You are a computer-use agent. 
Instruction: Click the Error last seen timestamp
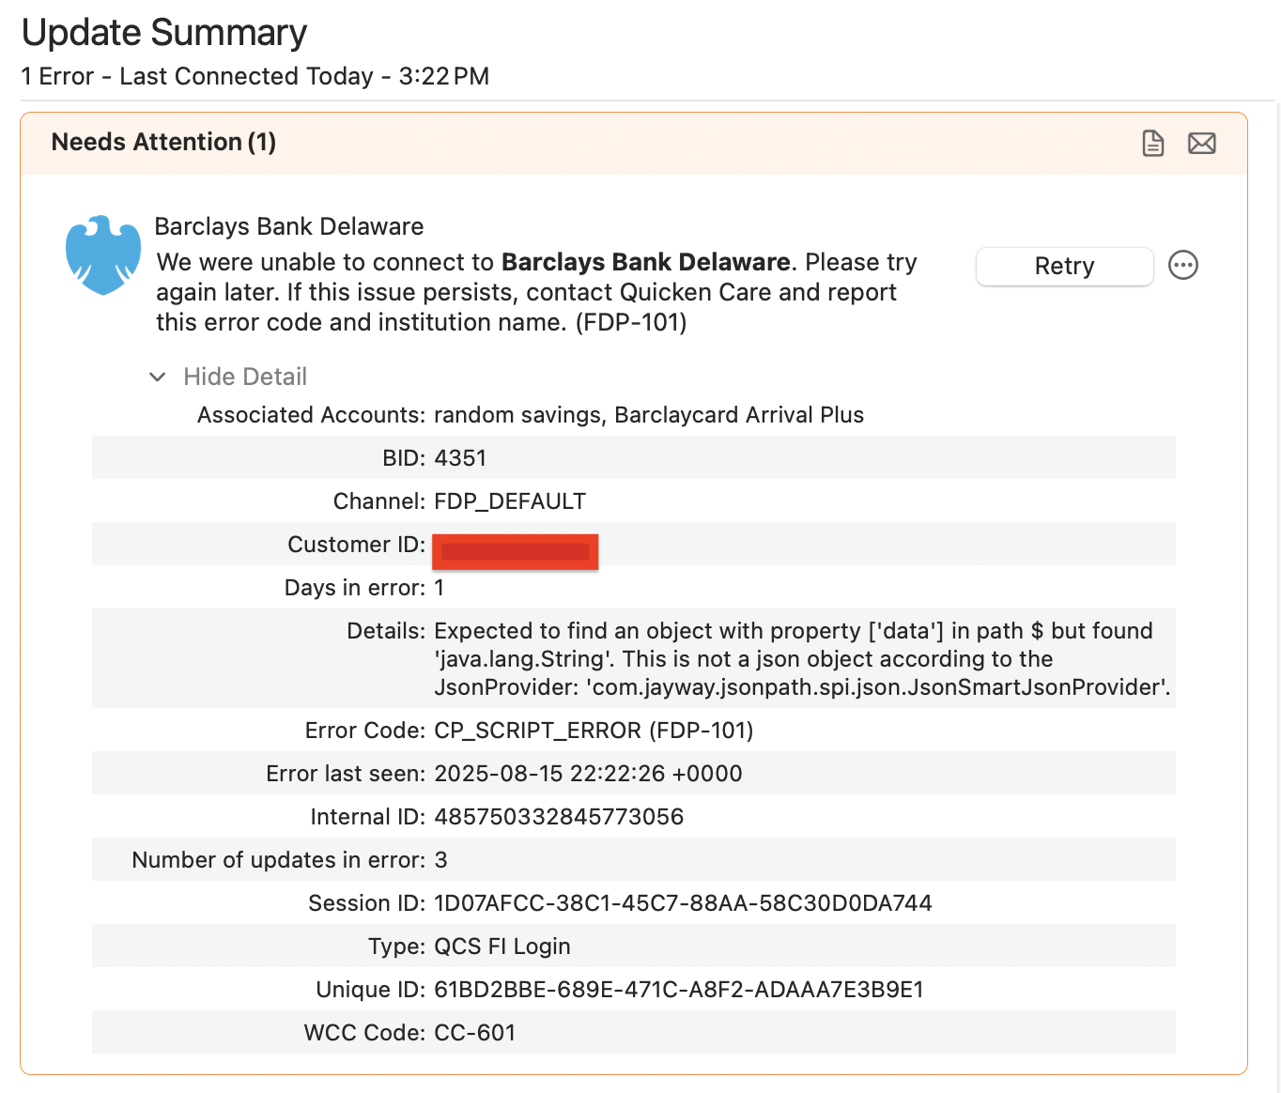coord(588,774)
